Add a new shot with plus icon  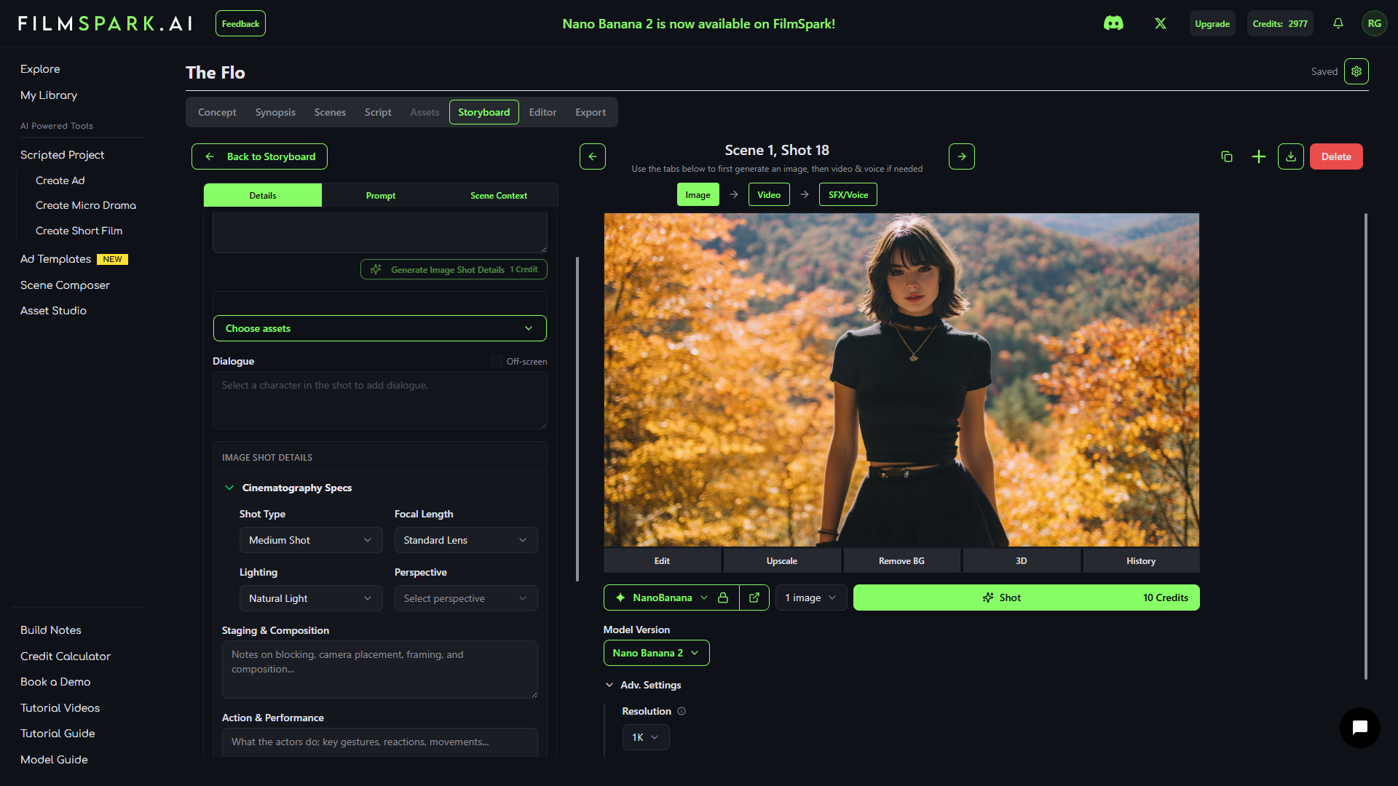[1259, 156]
